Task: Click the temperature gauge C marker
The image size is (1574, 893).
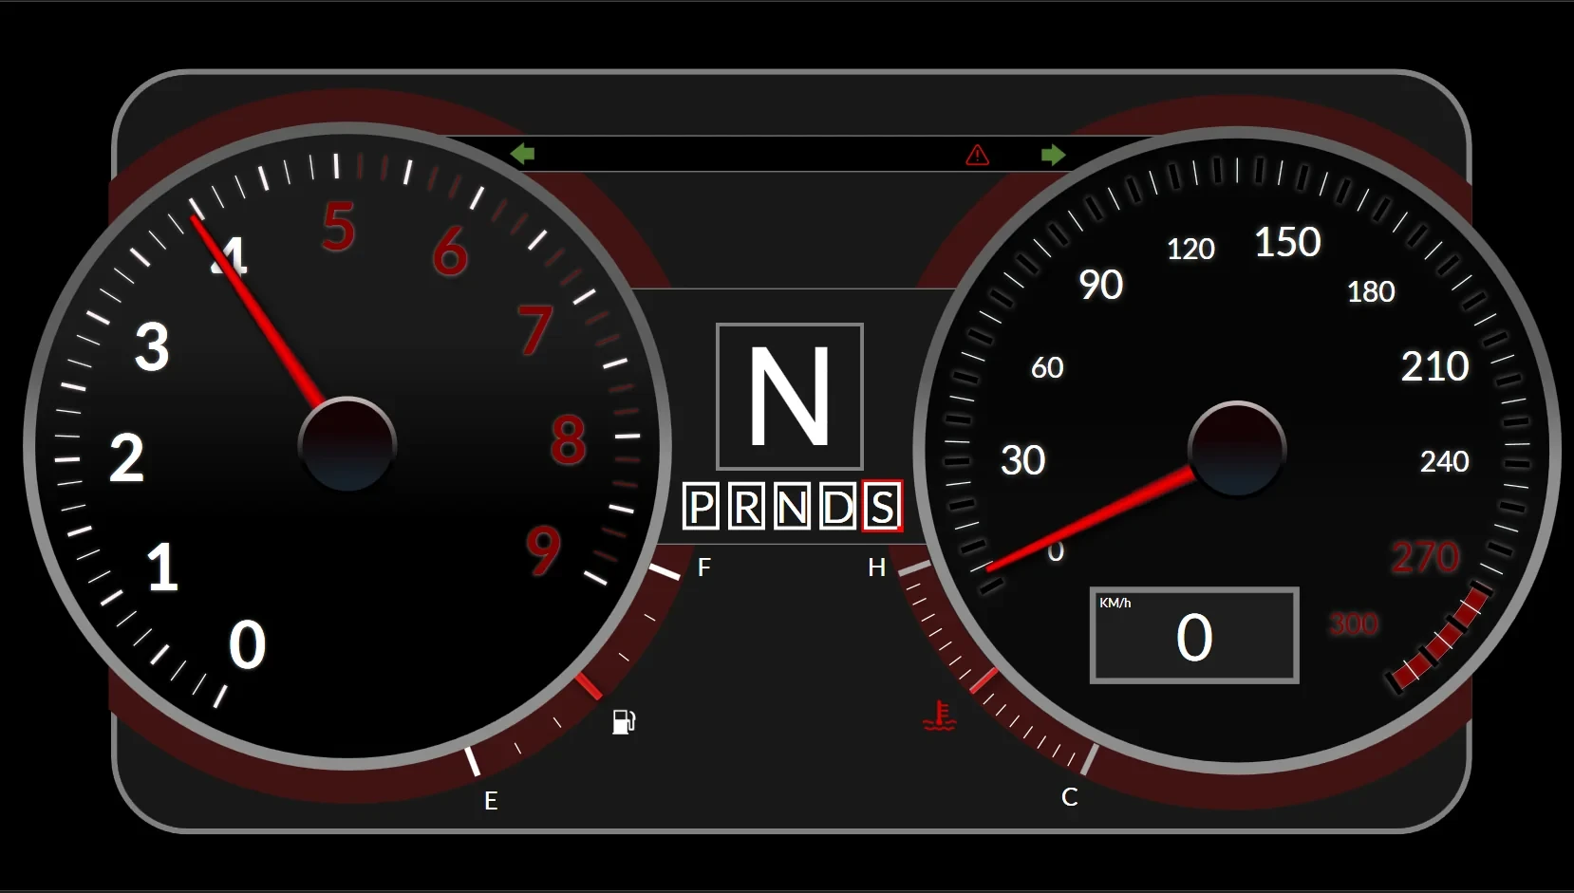Action: pyautogui.click(x=1069, y=798)
